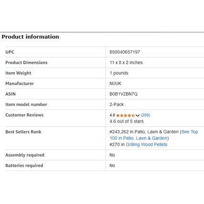
Task: Click the Item Weight value 1 pounds
Action: [119, 73]
